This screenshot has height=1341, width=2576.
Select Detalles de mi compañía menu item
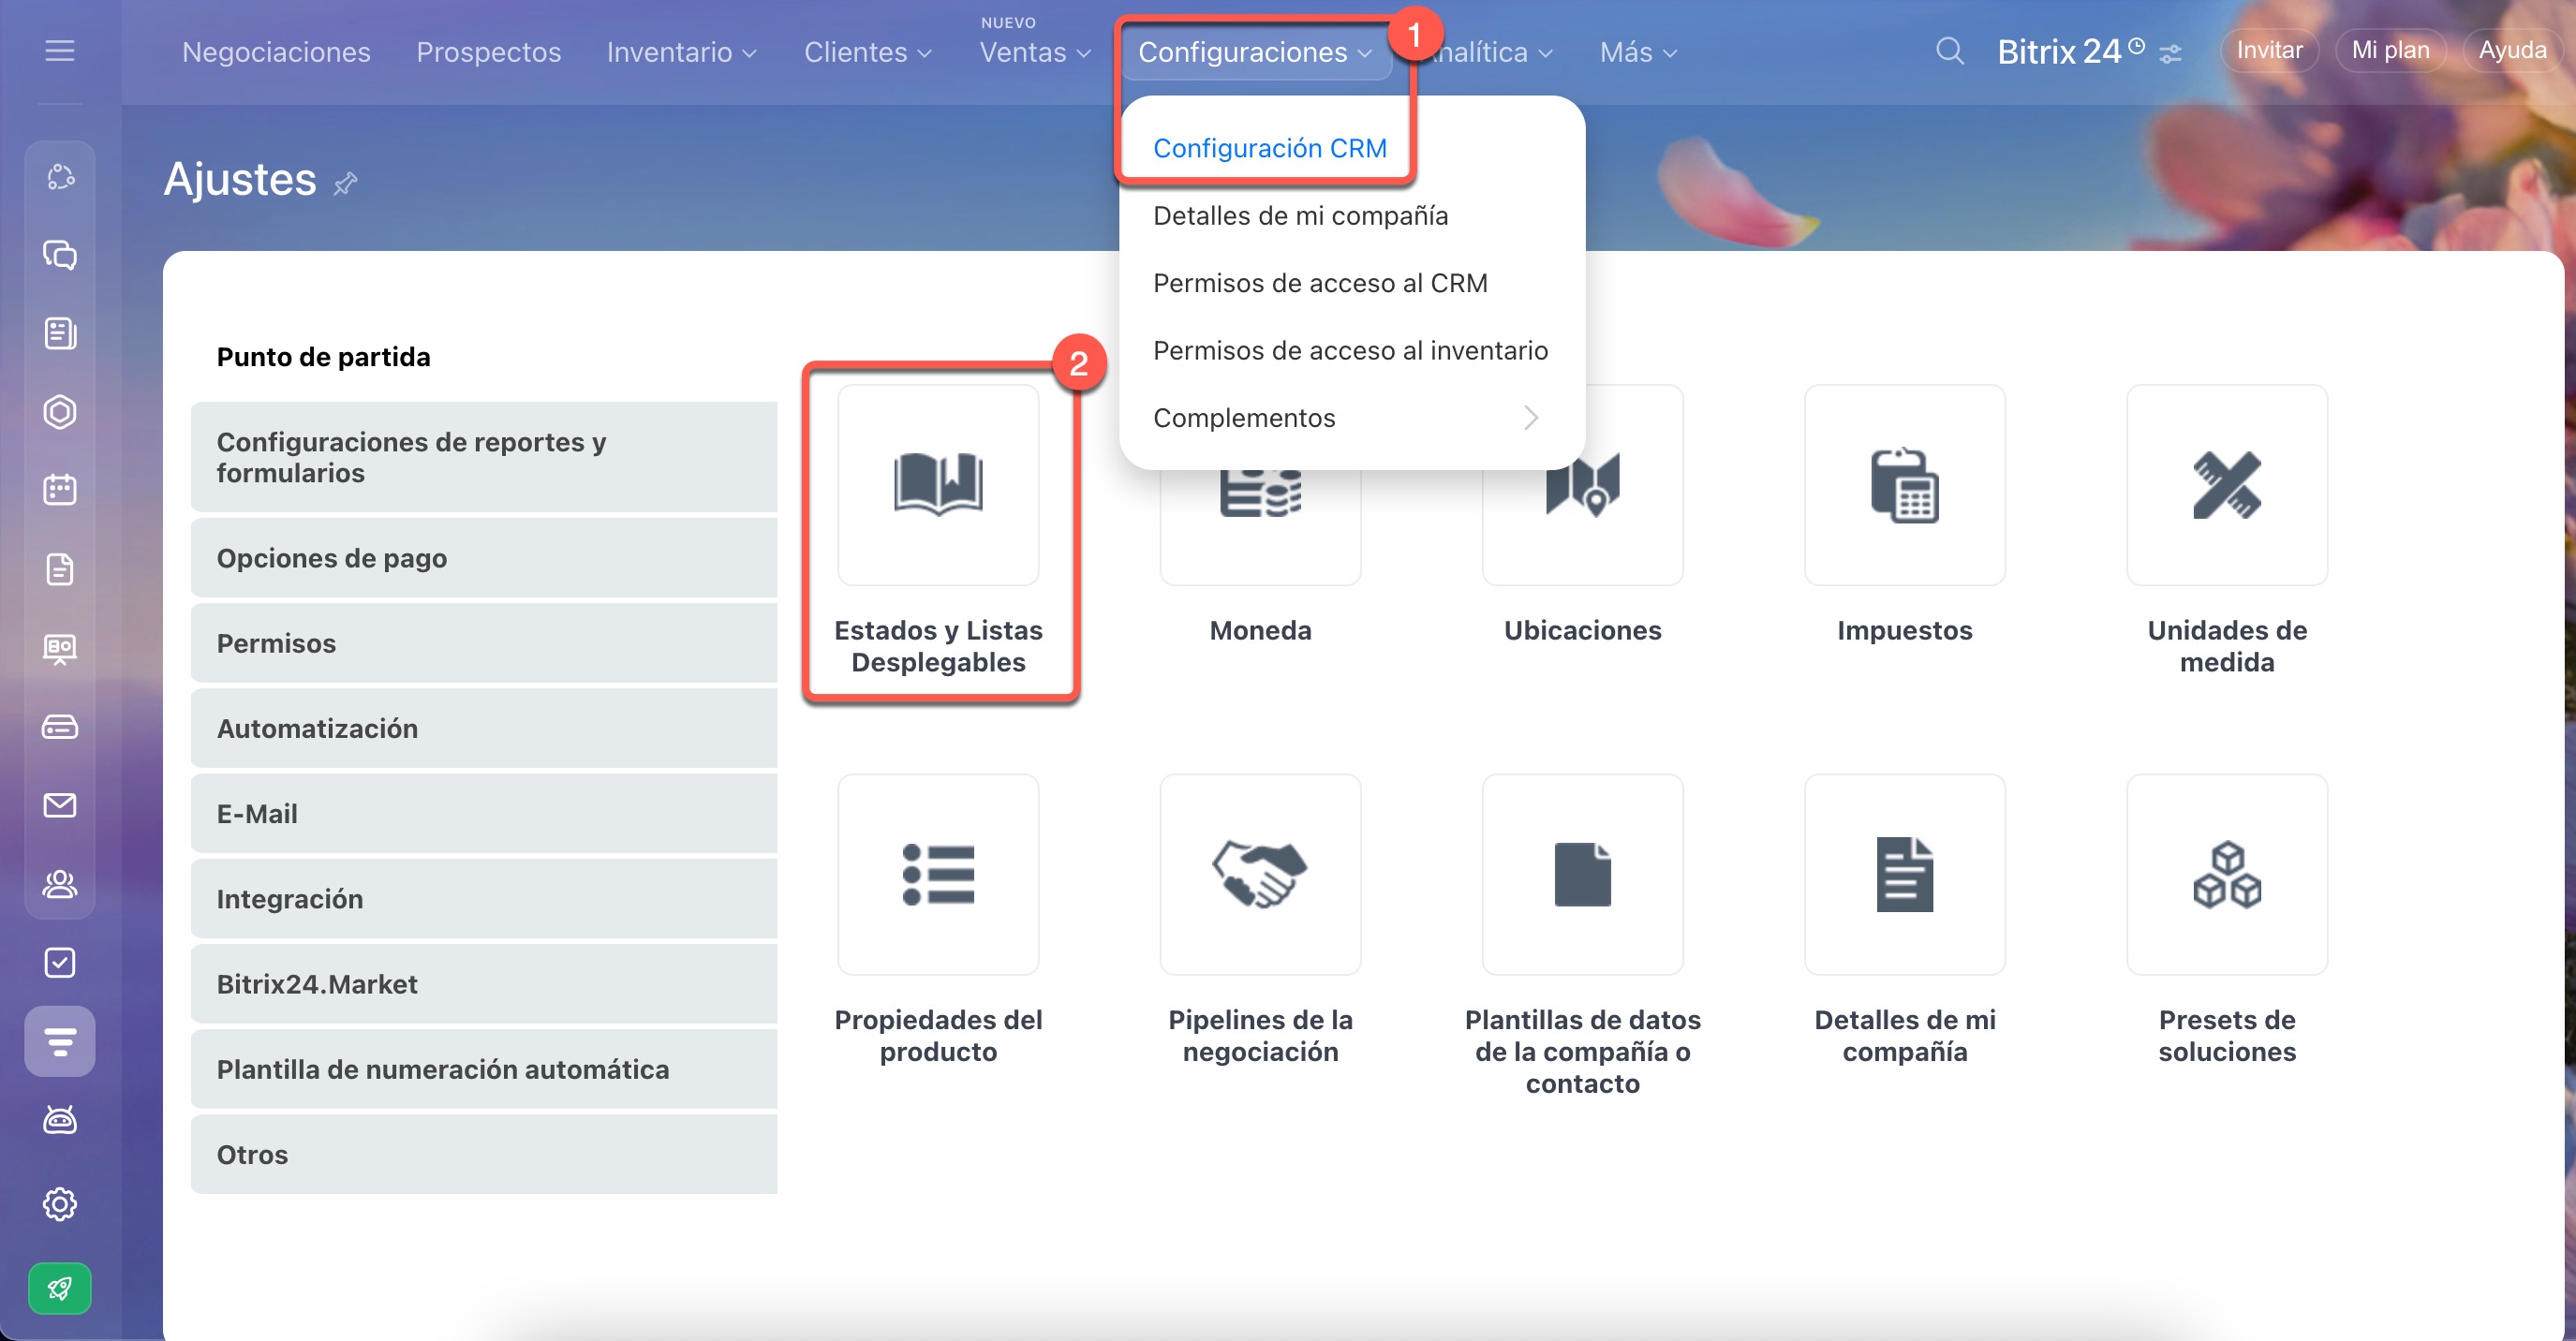pos(1300,215)
